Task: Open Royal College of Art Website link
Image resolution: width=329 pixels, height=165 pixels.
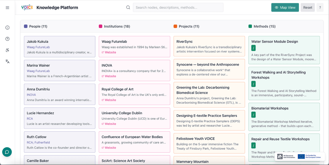Action: click(109, 100)
